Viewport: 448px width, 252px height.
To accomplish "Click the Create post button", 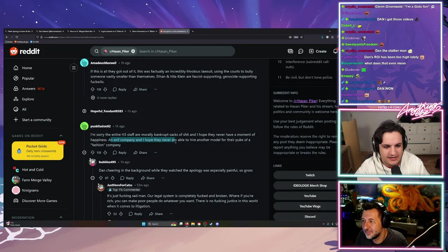I will 318,51.
